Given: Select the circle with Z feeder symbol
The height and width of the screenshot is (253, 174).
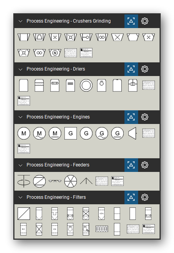Looking at the screenshot, I should click(39, 181).
